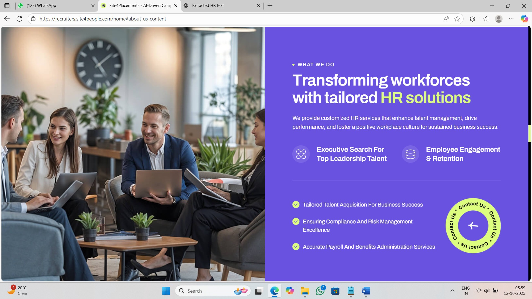Click Executive Search For Top Leadership Talent
Viewport: 532px width, 299px height.
click(351, 154)
